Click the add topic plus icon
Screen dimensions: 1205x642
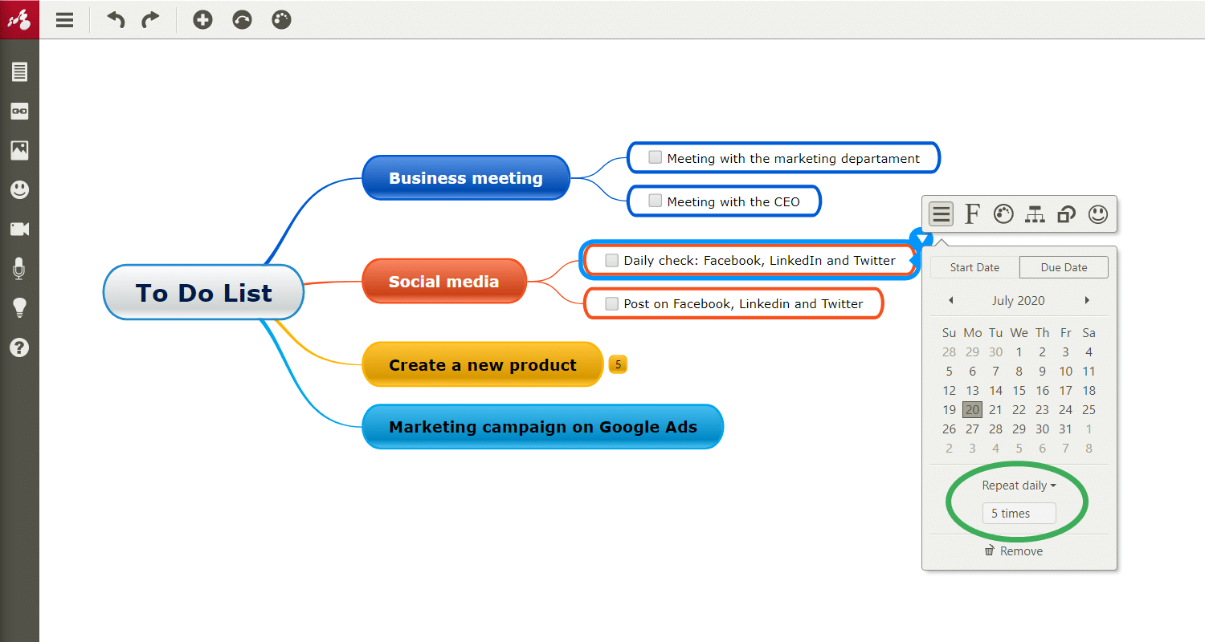point(202,19)
